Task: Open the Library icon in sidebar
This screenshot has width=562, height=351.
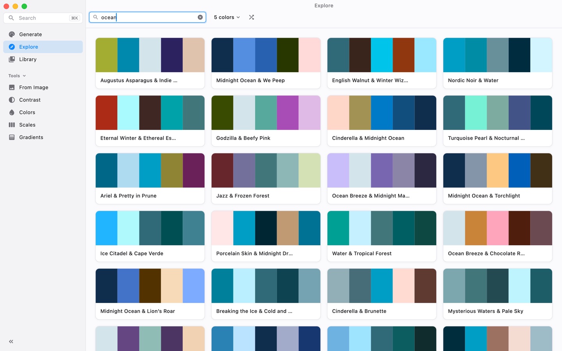Action: [12, 59]
